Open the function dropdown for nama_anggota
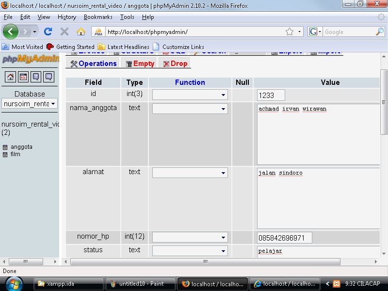 coord(190,109)
